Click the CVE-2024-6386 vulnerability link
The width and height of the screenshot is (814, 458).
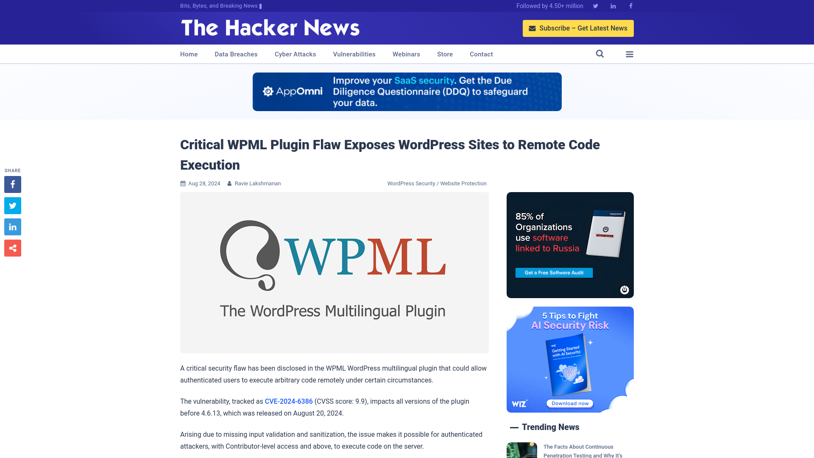[288, 401]
